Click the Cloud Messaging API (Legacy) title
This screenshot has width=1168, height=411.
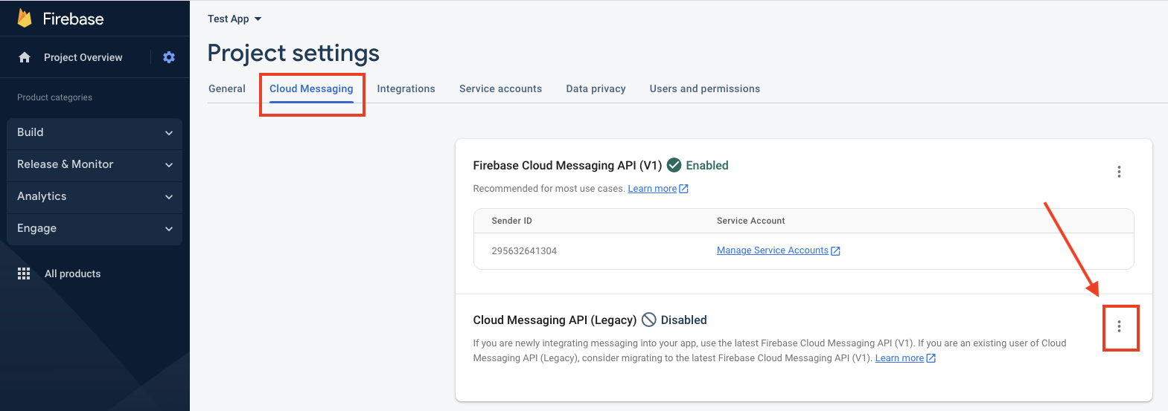click(555, 320)
